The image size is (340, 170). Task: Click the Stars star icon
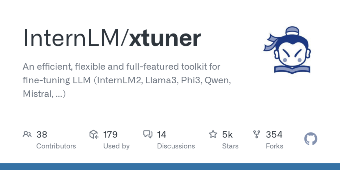[x=213, y=134]
